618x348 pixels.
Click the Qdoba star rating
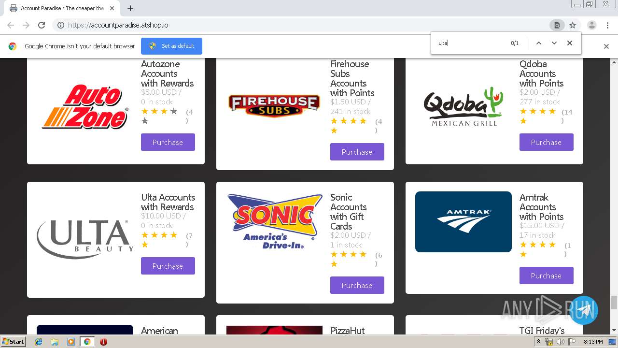click(x=538, y=116)
